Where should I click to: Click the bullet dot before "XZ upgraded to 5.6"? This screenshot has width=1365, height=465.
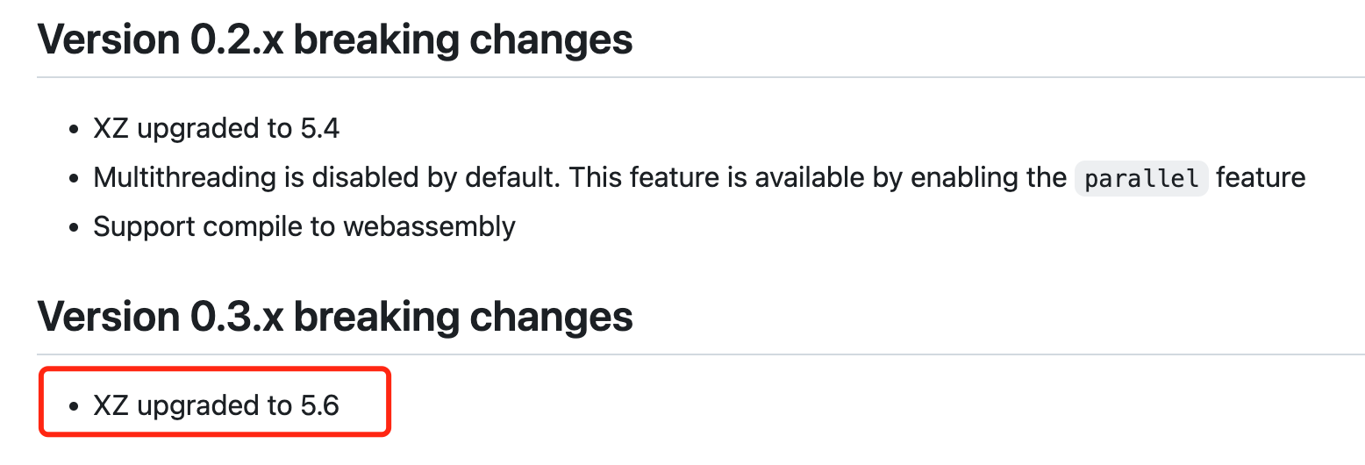[75, 406]
